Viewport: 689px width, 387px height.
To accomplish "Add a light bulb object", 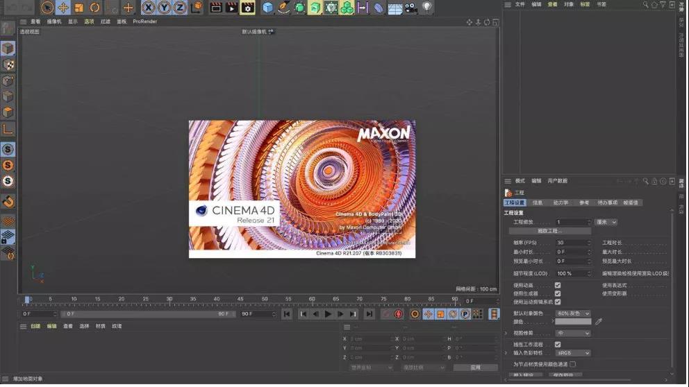I will point(426,8).
